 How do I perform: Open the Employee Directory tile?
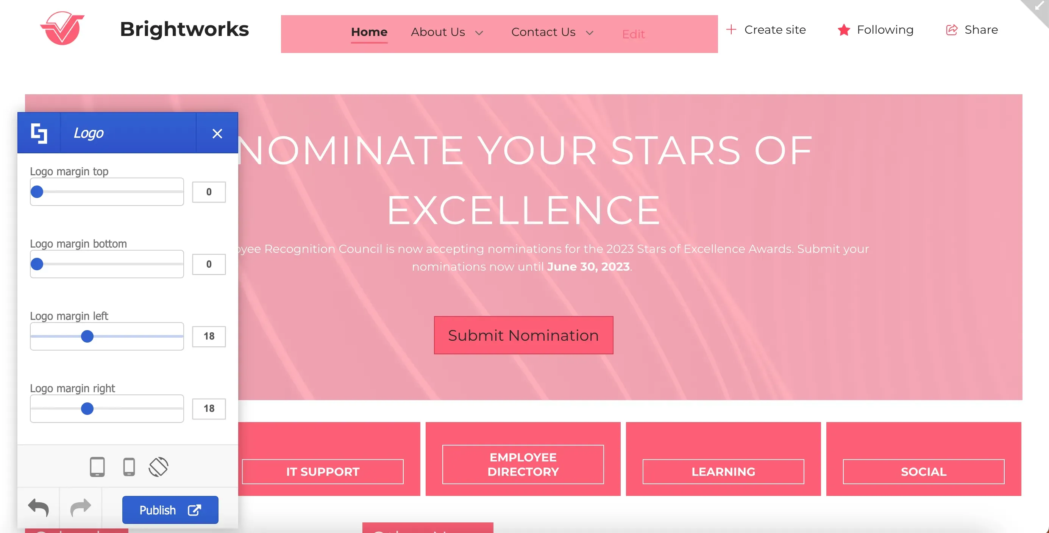click(523, 464)
